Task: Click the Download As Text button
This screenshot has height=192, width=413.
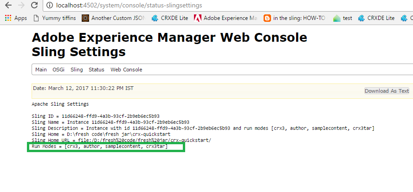Action: click(x=387, y=91)
